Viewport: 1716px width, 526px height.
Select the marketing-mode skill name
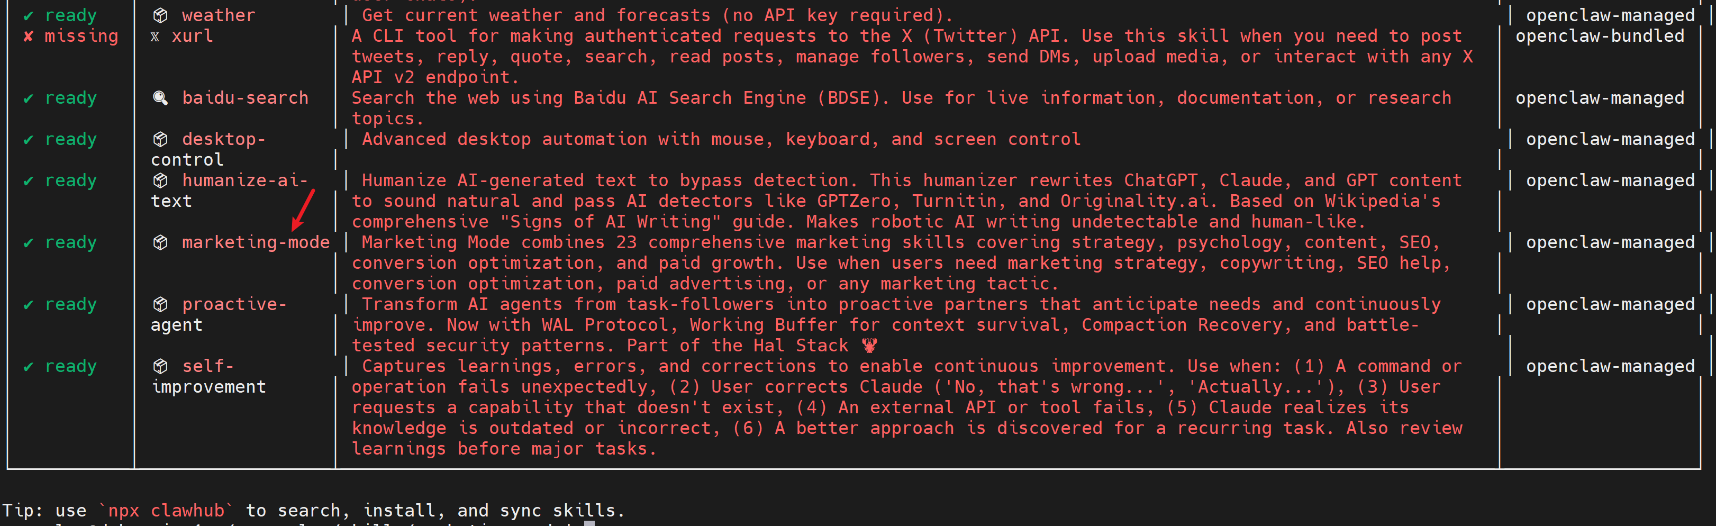click(x=256, y=242)
